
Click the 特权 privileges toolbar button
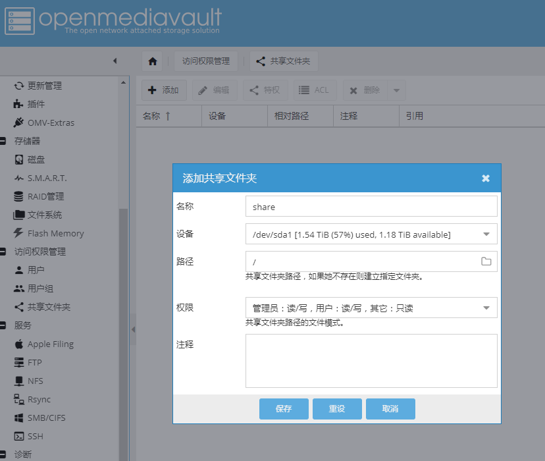(x=265, y=90)
